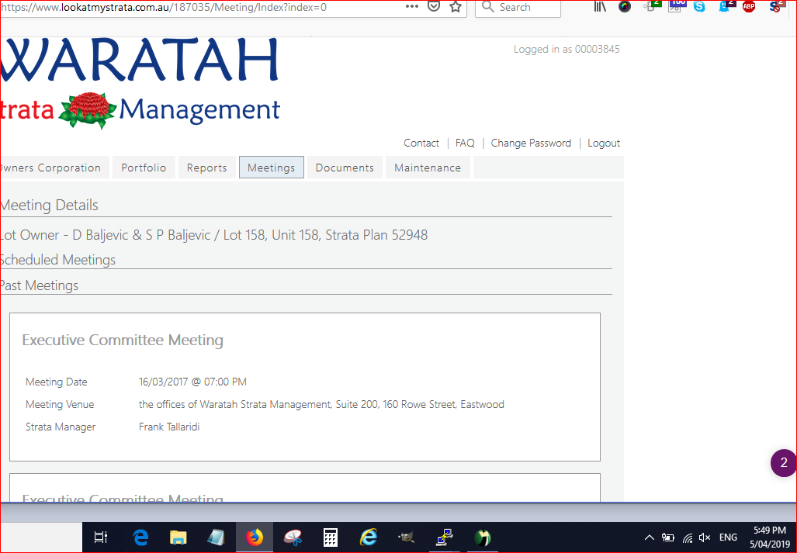Open Wi-Fi network tray icon

coord(688,537)
